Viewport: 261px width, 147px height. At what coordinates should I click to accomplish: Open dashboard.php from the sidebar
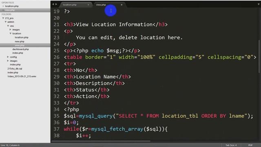20,49
